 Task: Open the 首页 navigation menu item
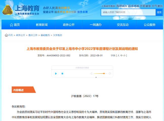point(15,25)
